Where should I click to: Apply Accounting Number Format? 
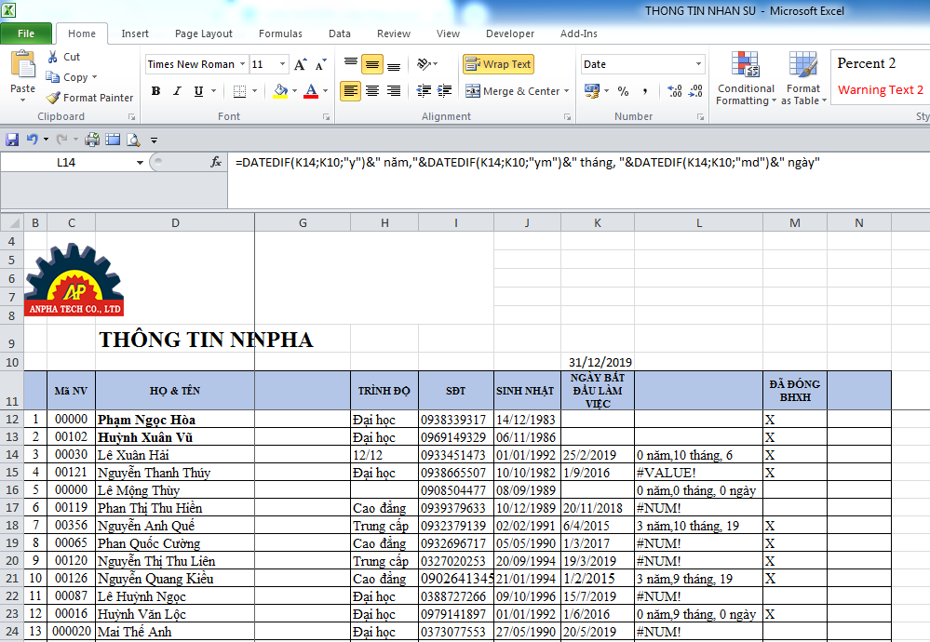592,91
